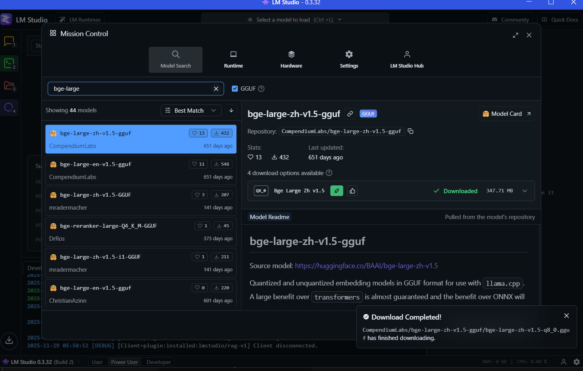Switch to Developer mode
583x371 pixels.
[158, 362]
